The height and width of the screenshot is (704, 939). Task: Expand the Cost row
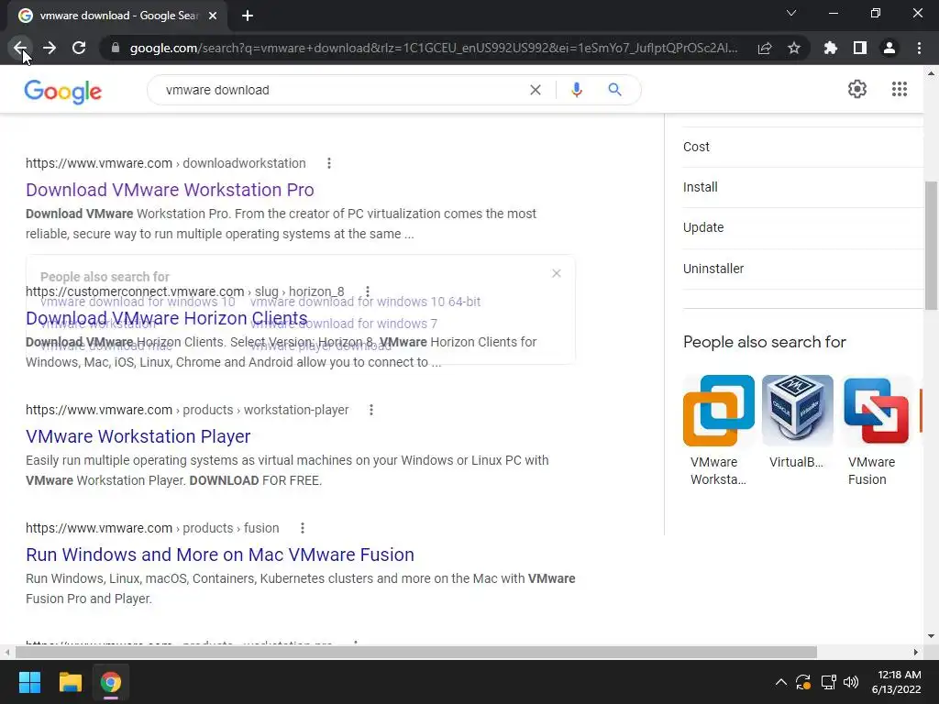tap(802, 147)
